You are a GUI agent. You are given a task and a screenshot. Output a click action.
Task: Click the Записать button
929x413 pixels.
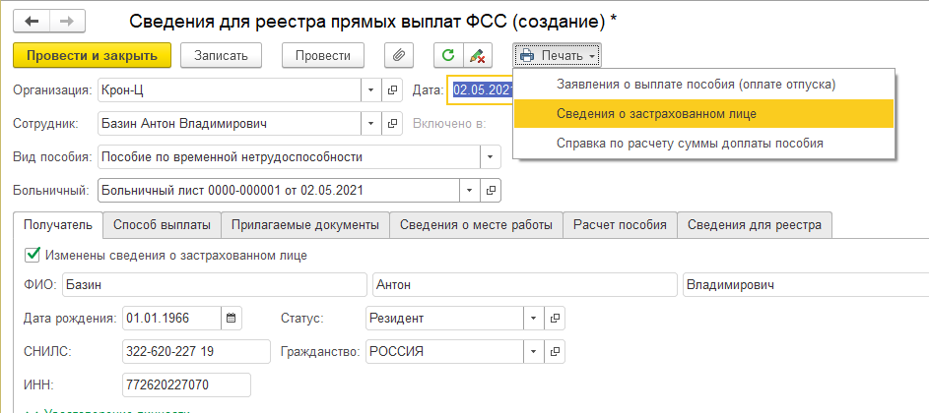point(227,56)
